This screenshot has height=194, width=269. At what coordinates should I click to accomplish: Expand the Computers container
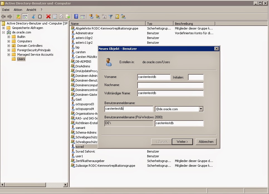pos(9,41)
